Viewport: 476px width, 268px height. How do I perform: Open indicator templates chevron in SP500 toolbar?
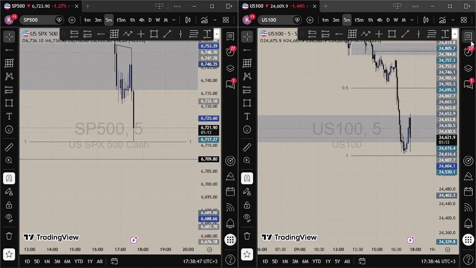click(215, 20)
